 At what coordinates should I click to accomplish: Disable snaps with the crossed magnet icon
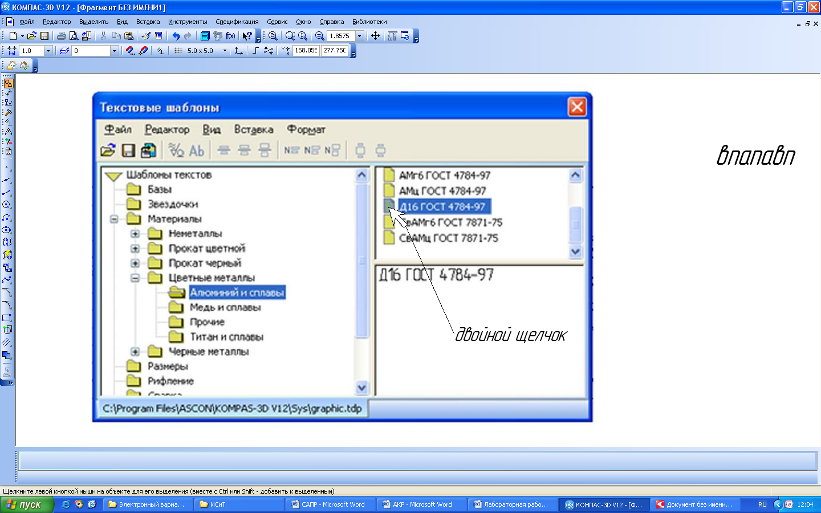pyautogui.click(x=143, y=50)
